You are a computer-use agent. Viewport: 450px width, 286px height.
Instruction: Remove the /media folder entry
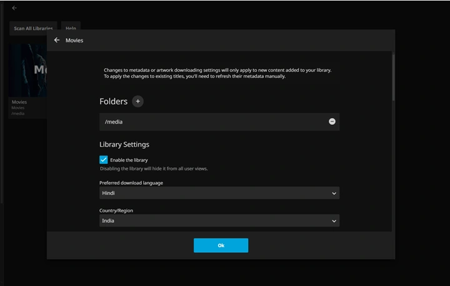(332, 122)
